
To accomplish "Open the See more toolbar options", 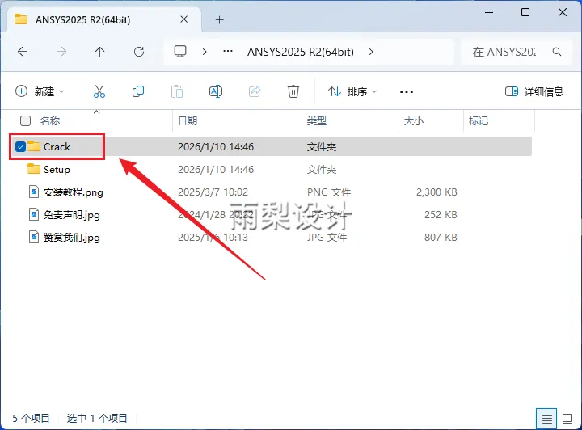I will [x=407, y=91].
